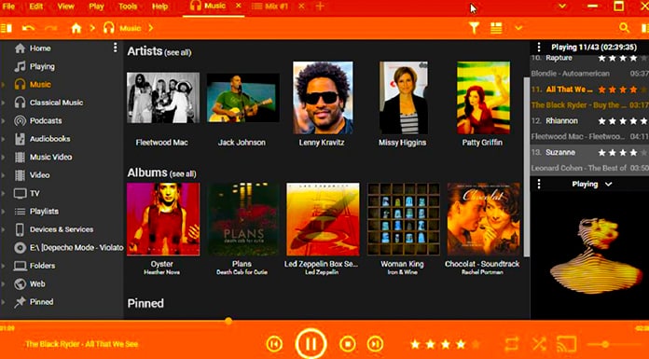The width and height of the screenshot is (649, 359).
Task: Open the File menu
Action: pyautogui.click(x=8, y=7)
